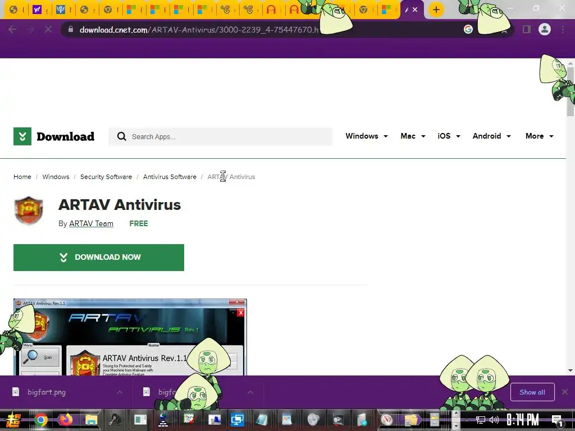
Task: Click the Antivirus Software breadcrumb
Action: (x=170, y=177)
